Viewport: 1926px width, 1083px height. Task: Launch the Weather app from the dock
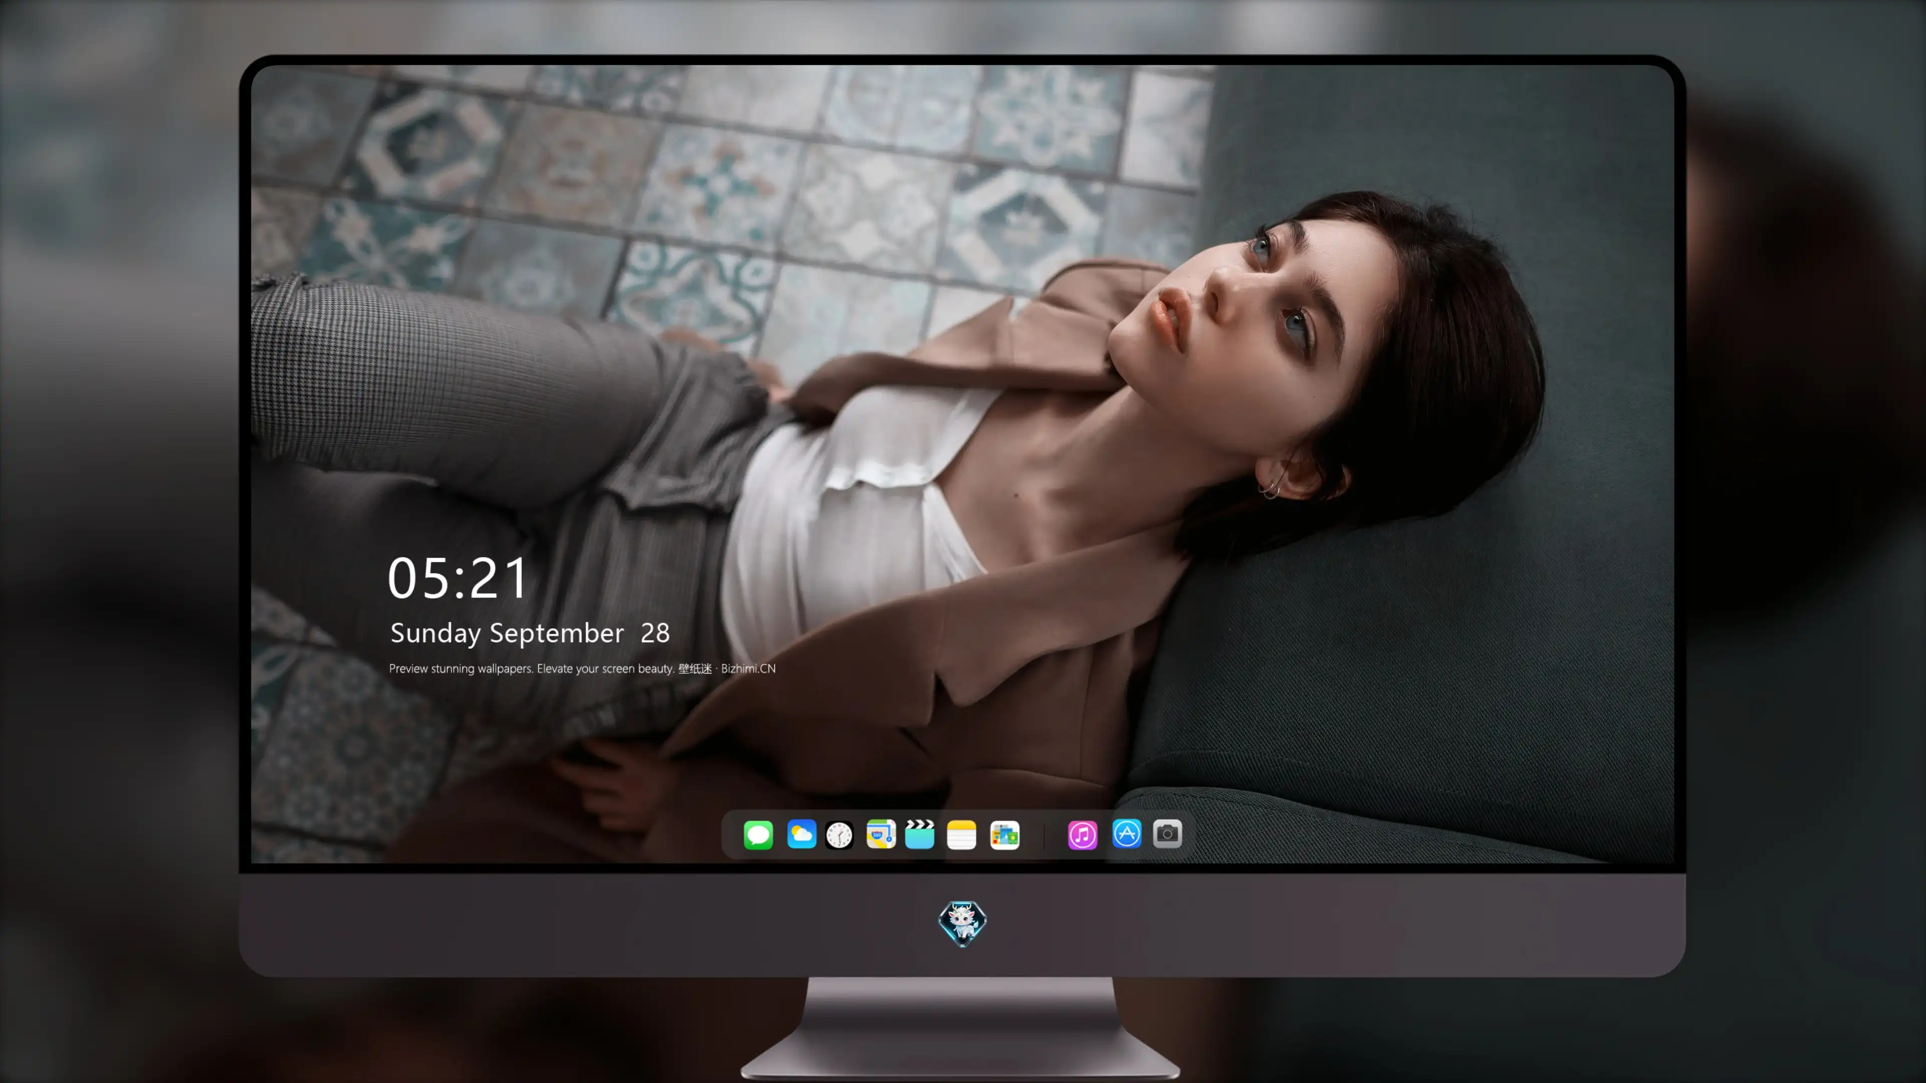(801, 834)
